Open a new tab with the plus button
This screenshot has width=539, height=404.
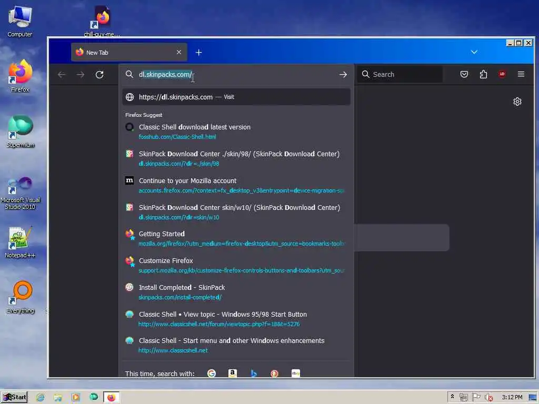pyautogui.click(x=198, y=53)
